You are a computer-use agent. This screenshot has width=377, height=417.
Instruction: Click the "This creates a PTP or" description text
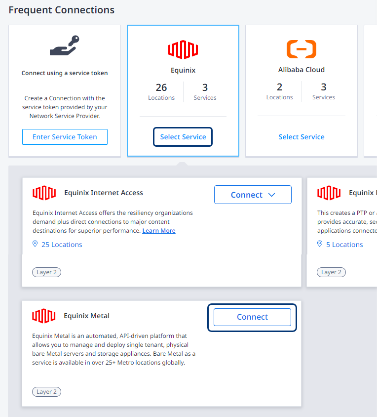347,222
